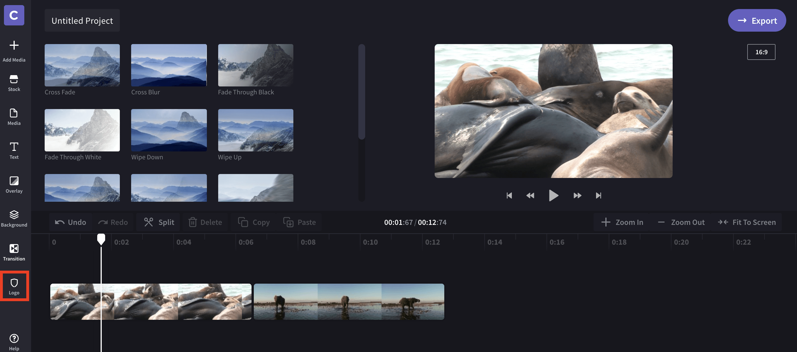This screenshot has width=797, height=352.
Task: Click the skip to start button
Action: pyautogui.click(x=508, y=195)
